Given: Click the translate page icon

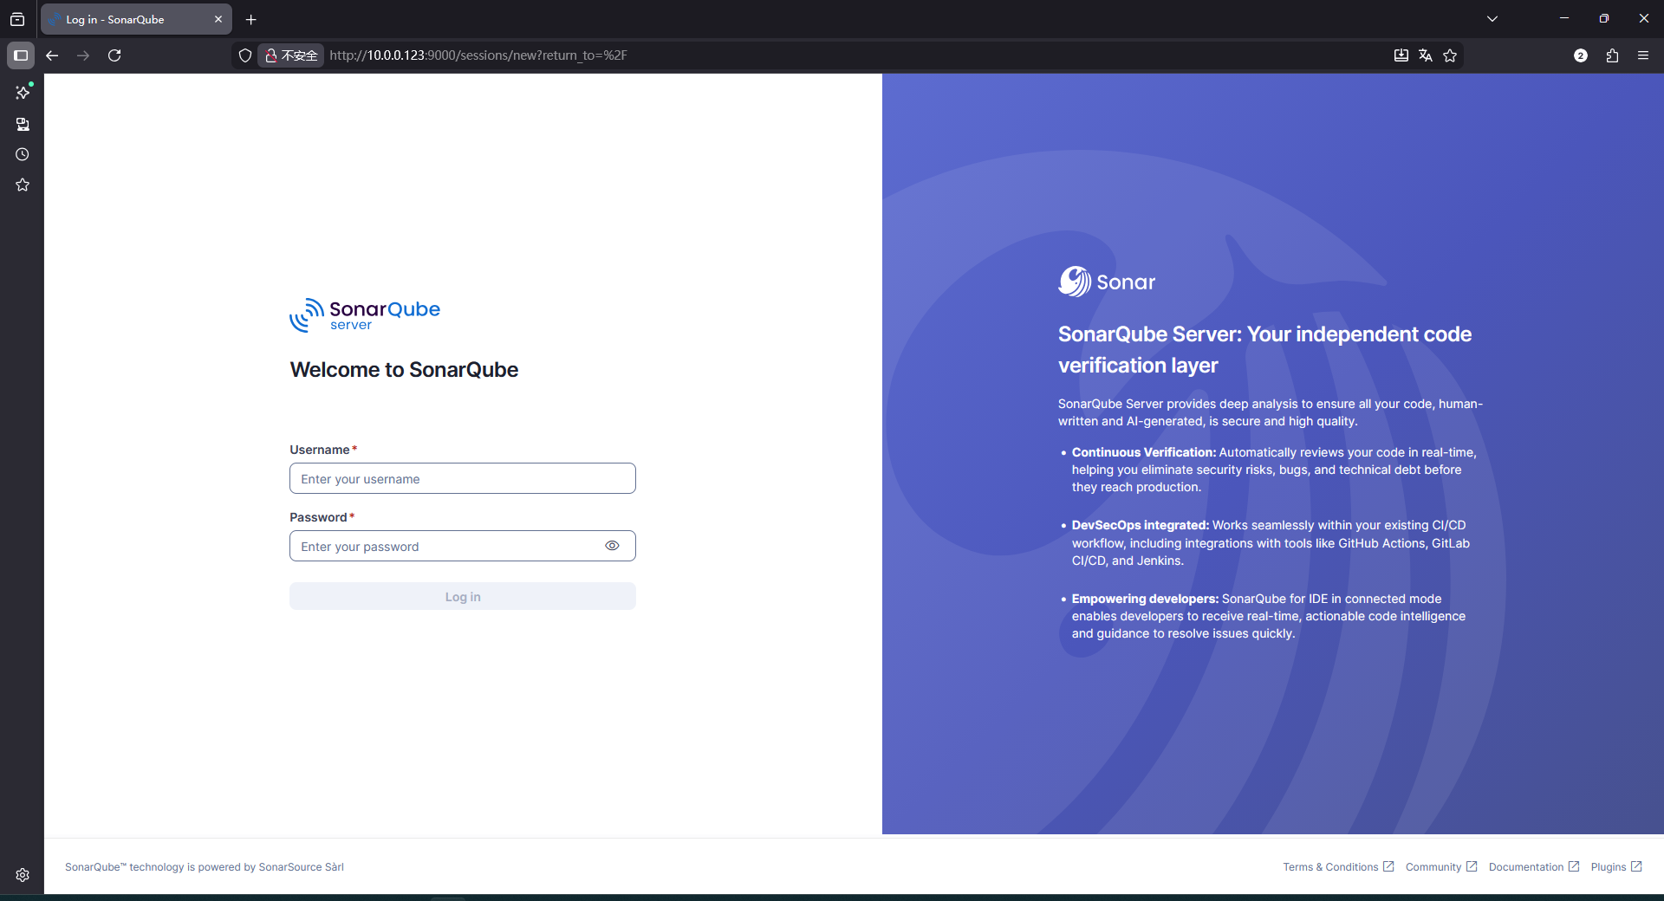Looking at the screenshot, I should click(1426, 55).
